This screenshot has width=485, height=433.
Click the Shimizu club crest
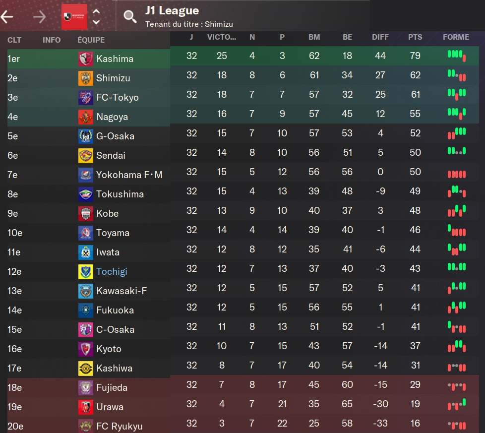tap(85, 78)
